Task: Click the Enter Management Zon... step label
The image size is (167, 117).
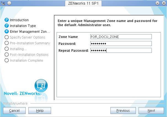Action: tap(30, 32)
